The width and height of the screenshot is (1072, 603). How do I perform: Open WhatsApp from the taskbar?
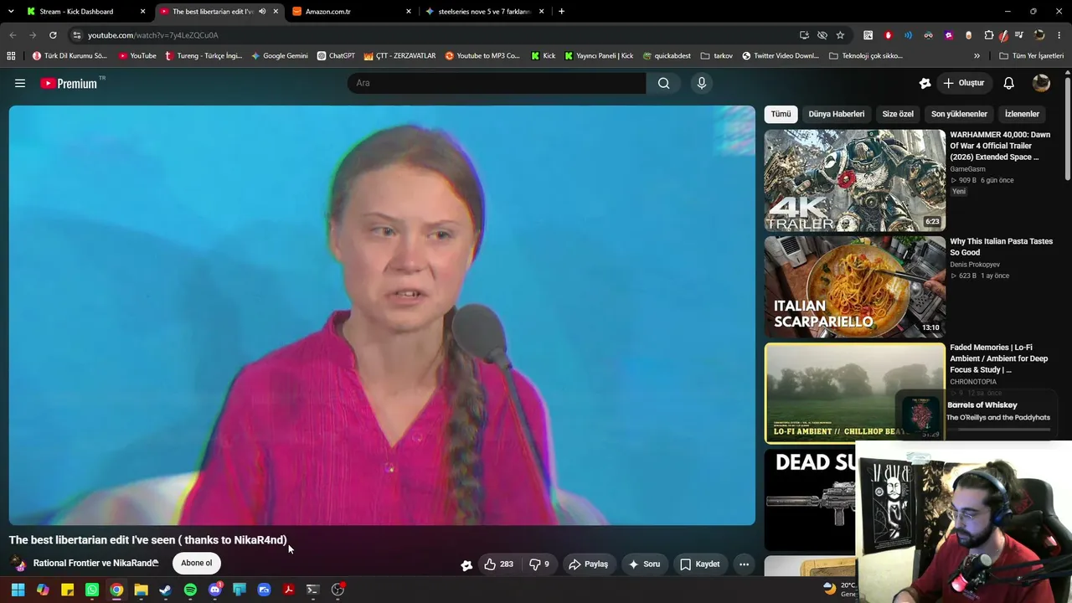(92, 590)
